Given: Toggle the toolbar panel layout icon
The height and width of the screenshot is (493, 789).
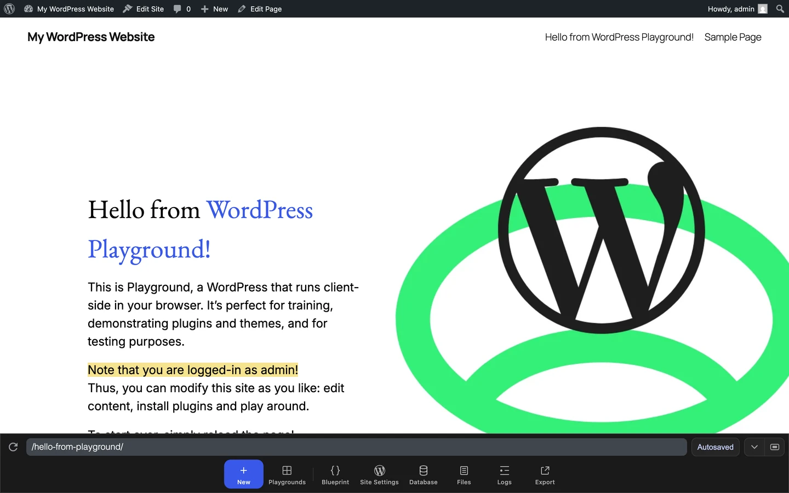Looking at the screenshot, I should point(775,447).
